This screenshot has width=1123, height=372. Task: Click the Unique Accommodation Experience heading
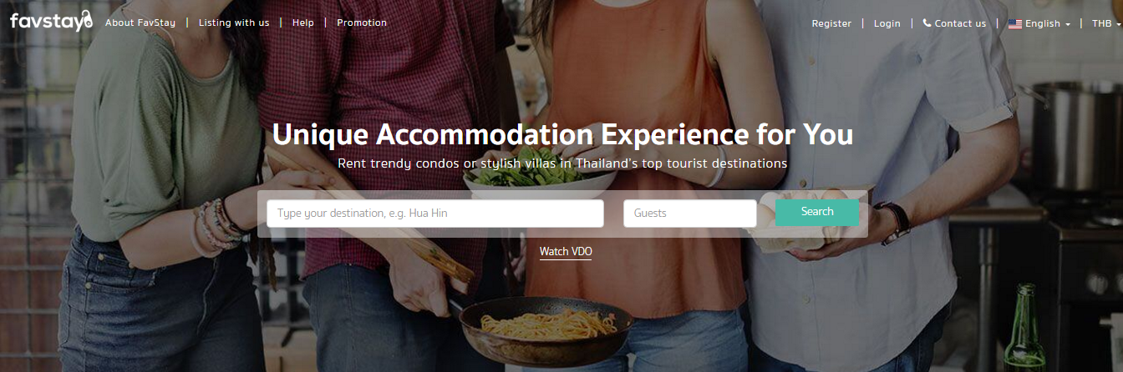[x=562, y=134]
